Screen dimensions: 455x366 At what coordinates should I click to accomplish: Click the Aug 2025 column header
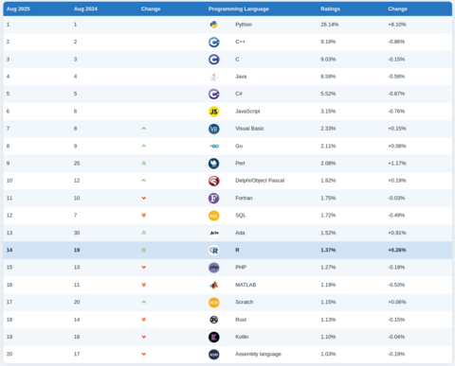pyautogui.click(x=18, y=9)
